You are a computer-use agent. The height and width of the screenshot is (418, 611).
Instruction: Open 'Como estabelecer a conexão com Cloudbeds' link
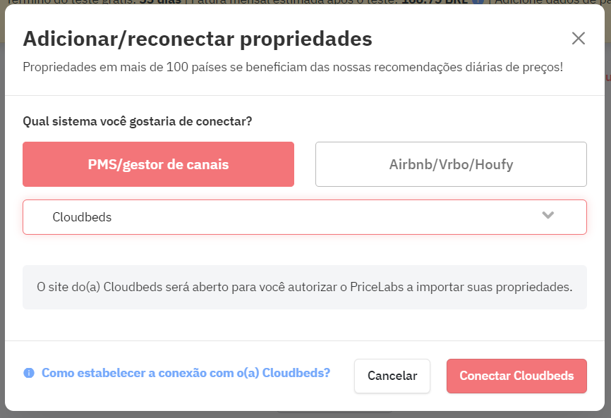186,373
